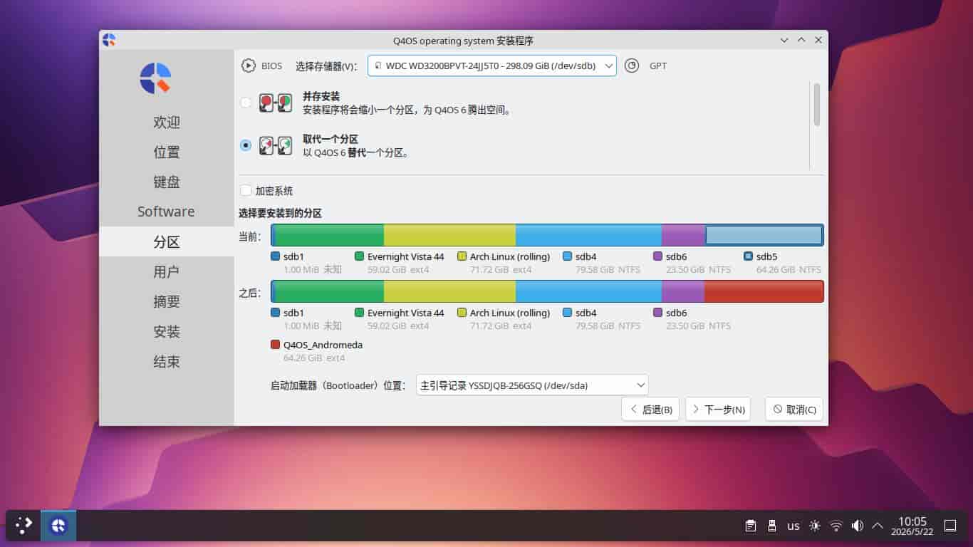Expand hidden system tray icons
Viewport: 973px width, 547px height.
coord(878,526)
